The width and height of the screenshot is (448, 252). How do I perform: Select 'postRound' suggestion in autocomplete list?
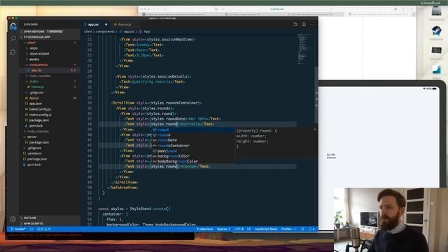(193, 151)
